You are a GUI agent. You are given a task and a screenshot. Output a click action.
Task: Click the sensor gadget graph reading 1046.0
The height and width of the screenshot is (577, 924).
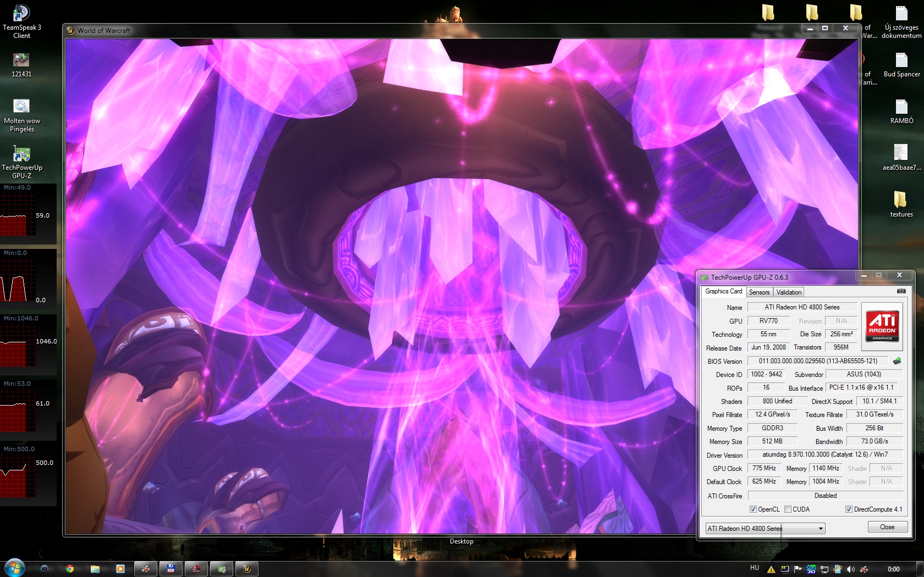point(28,345)
